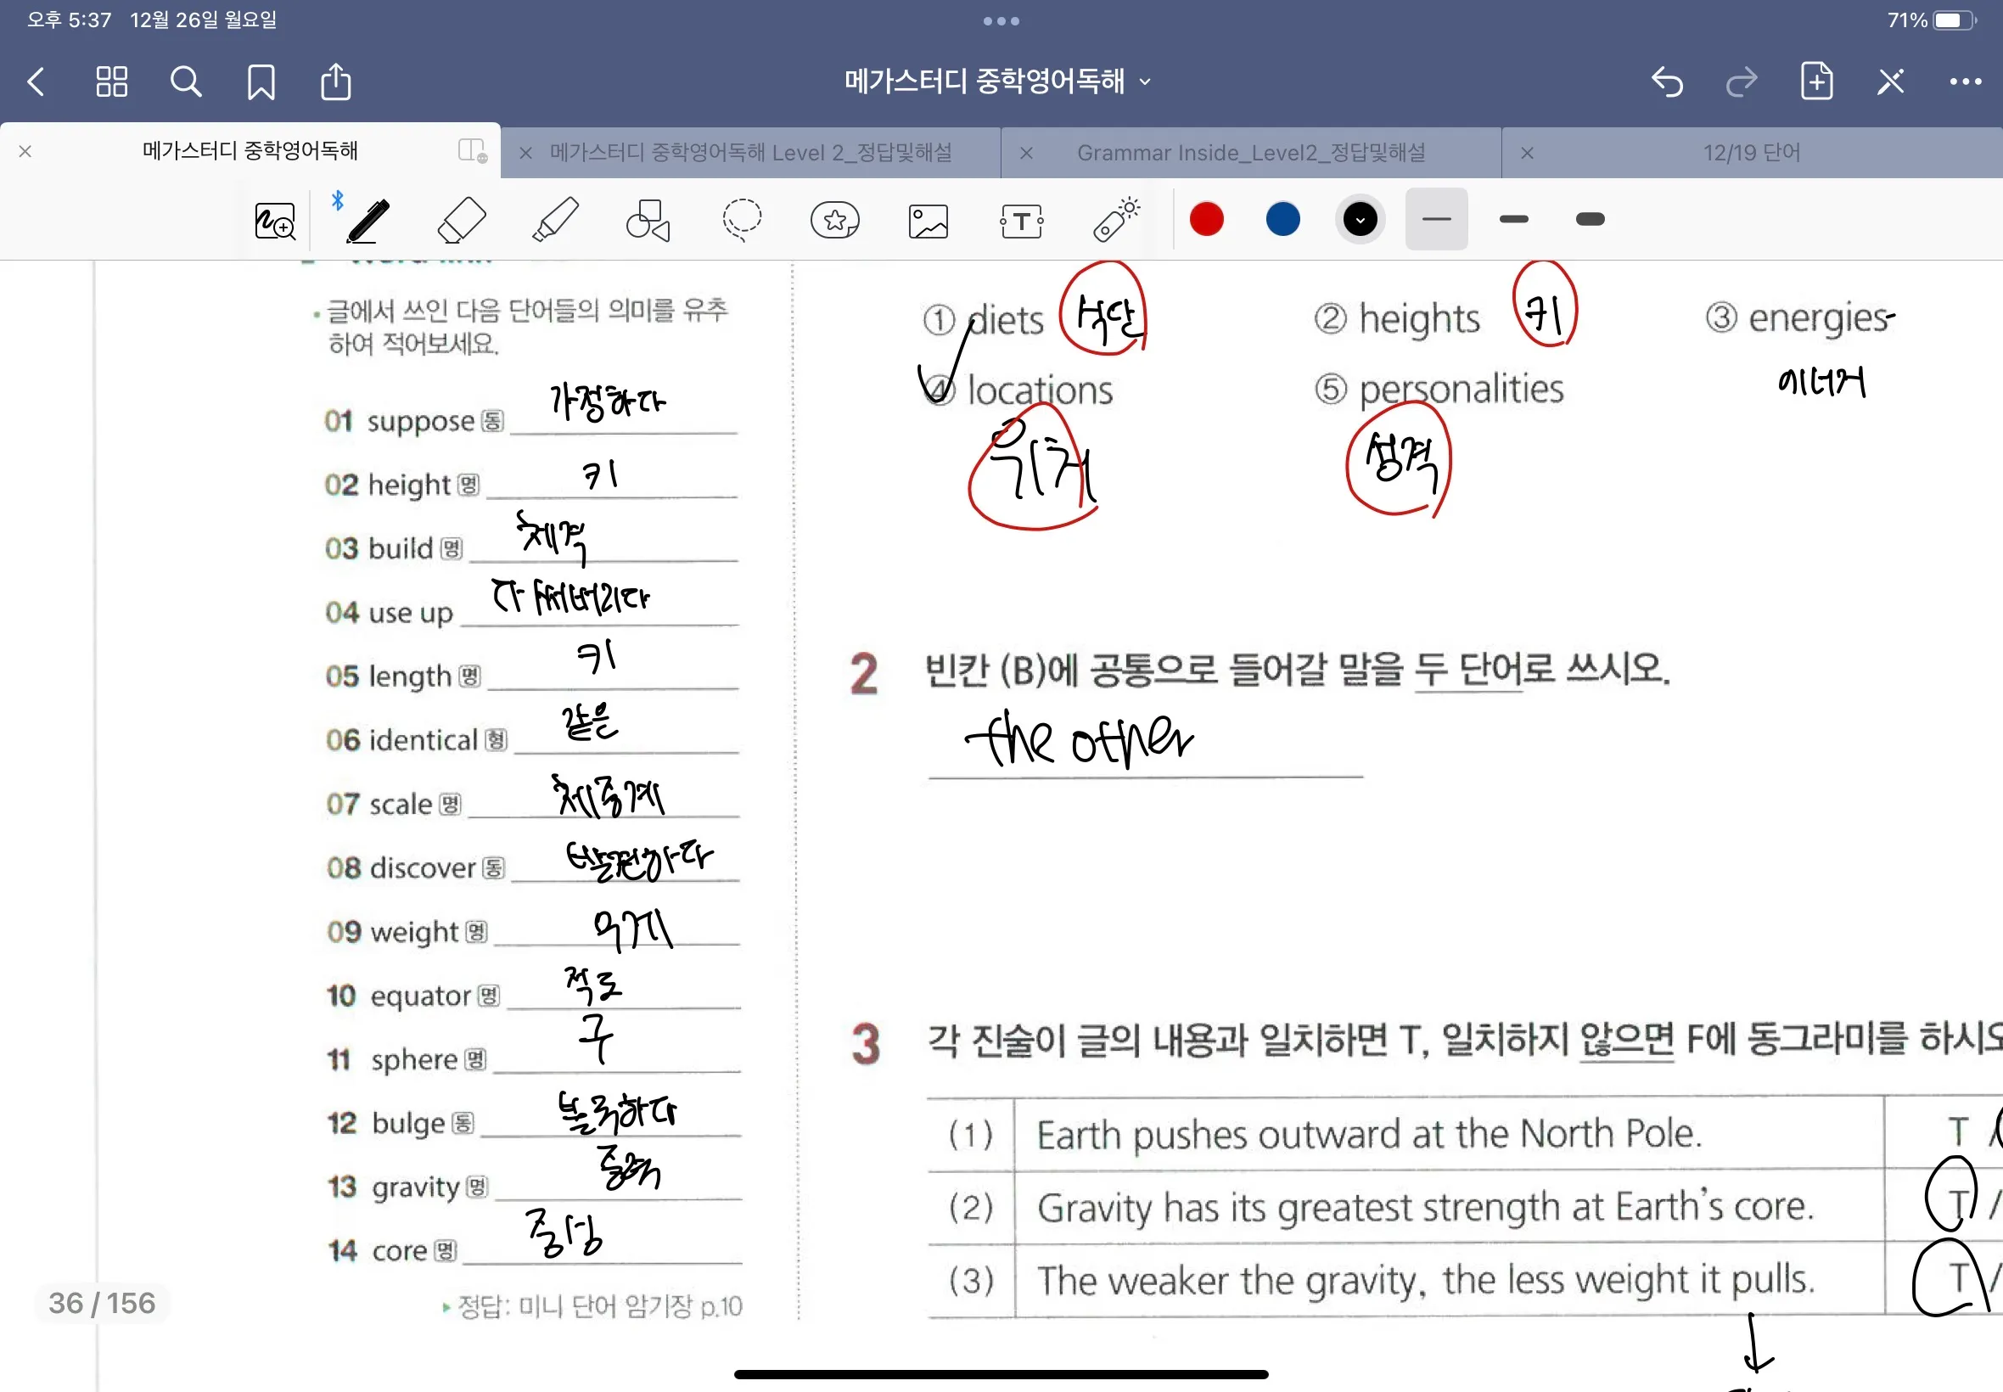Select the zoom window tool
The height and width of the screenshot is (1392, 2003).
tap(275, 221)
